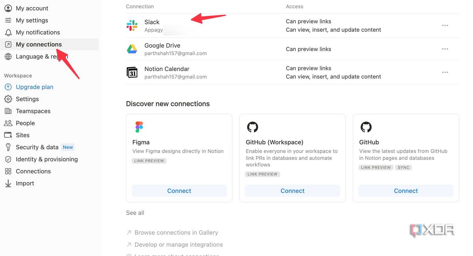Browse connections in Gallery
The width and height of the screenshot is (473, 256).
[176, 232]
